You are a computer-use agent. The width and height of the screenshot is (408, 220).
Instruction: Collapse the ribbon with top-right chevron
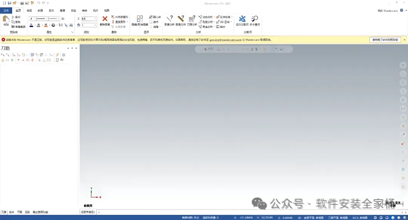406,11
